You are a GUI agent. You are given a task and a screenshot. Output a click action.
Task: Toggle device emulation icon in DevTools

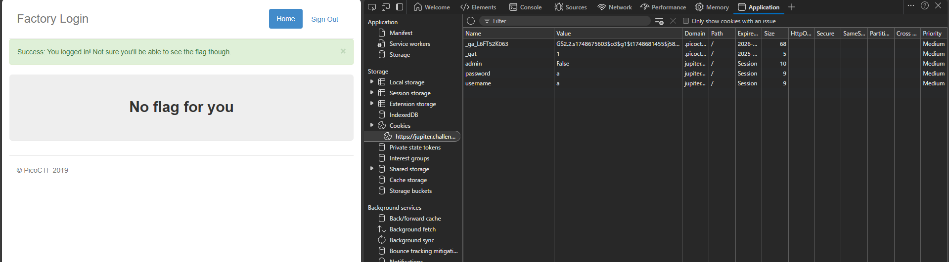tap(386, 7)
